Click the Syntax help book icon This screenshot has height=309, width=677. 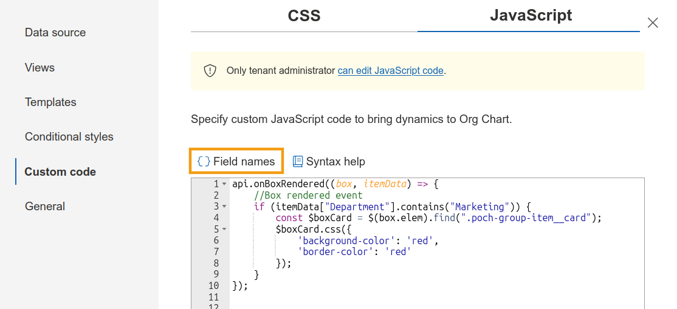(298, 161)
